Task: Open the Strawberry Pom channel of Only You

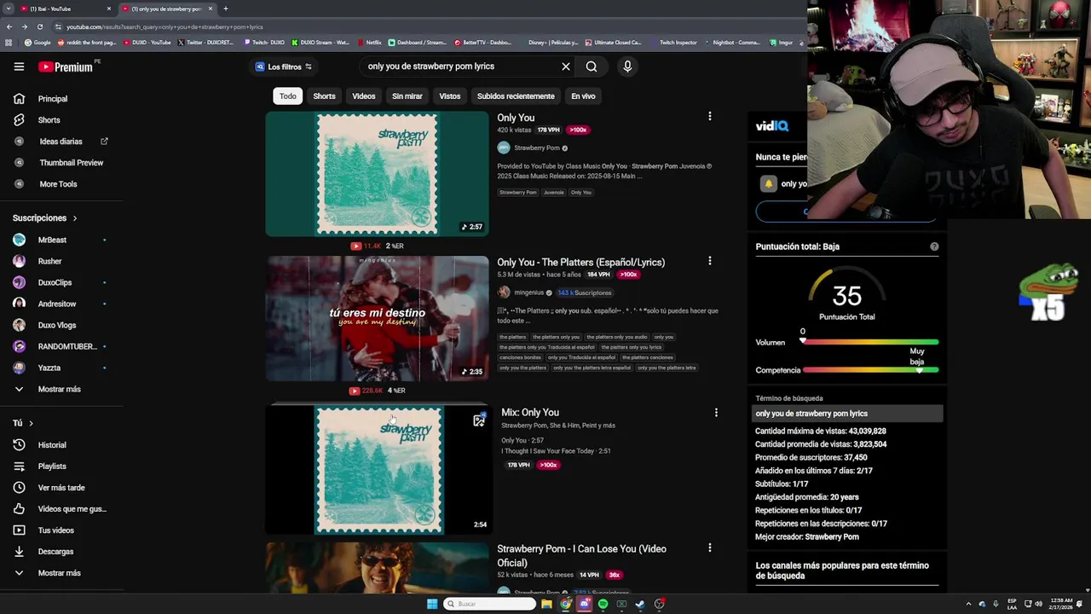Action: pos(536,148)
